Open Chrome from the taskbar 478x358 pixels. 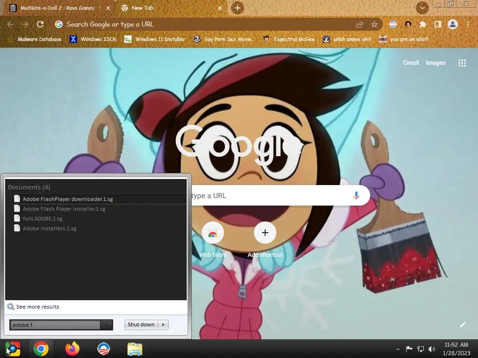pyautogui.click(x=41, y=349)
